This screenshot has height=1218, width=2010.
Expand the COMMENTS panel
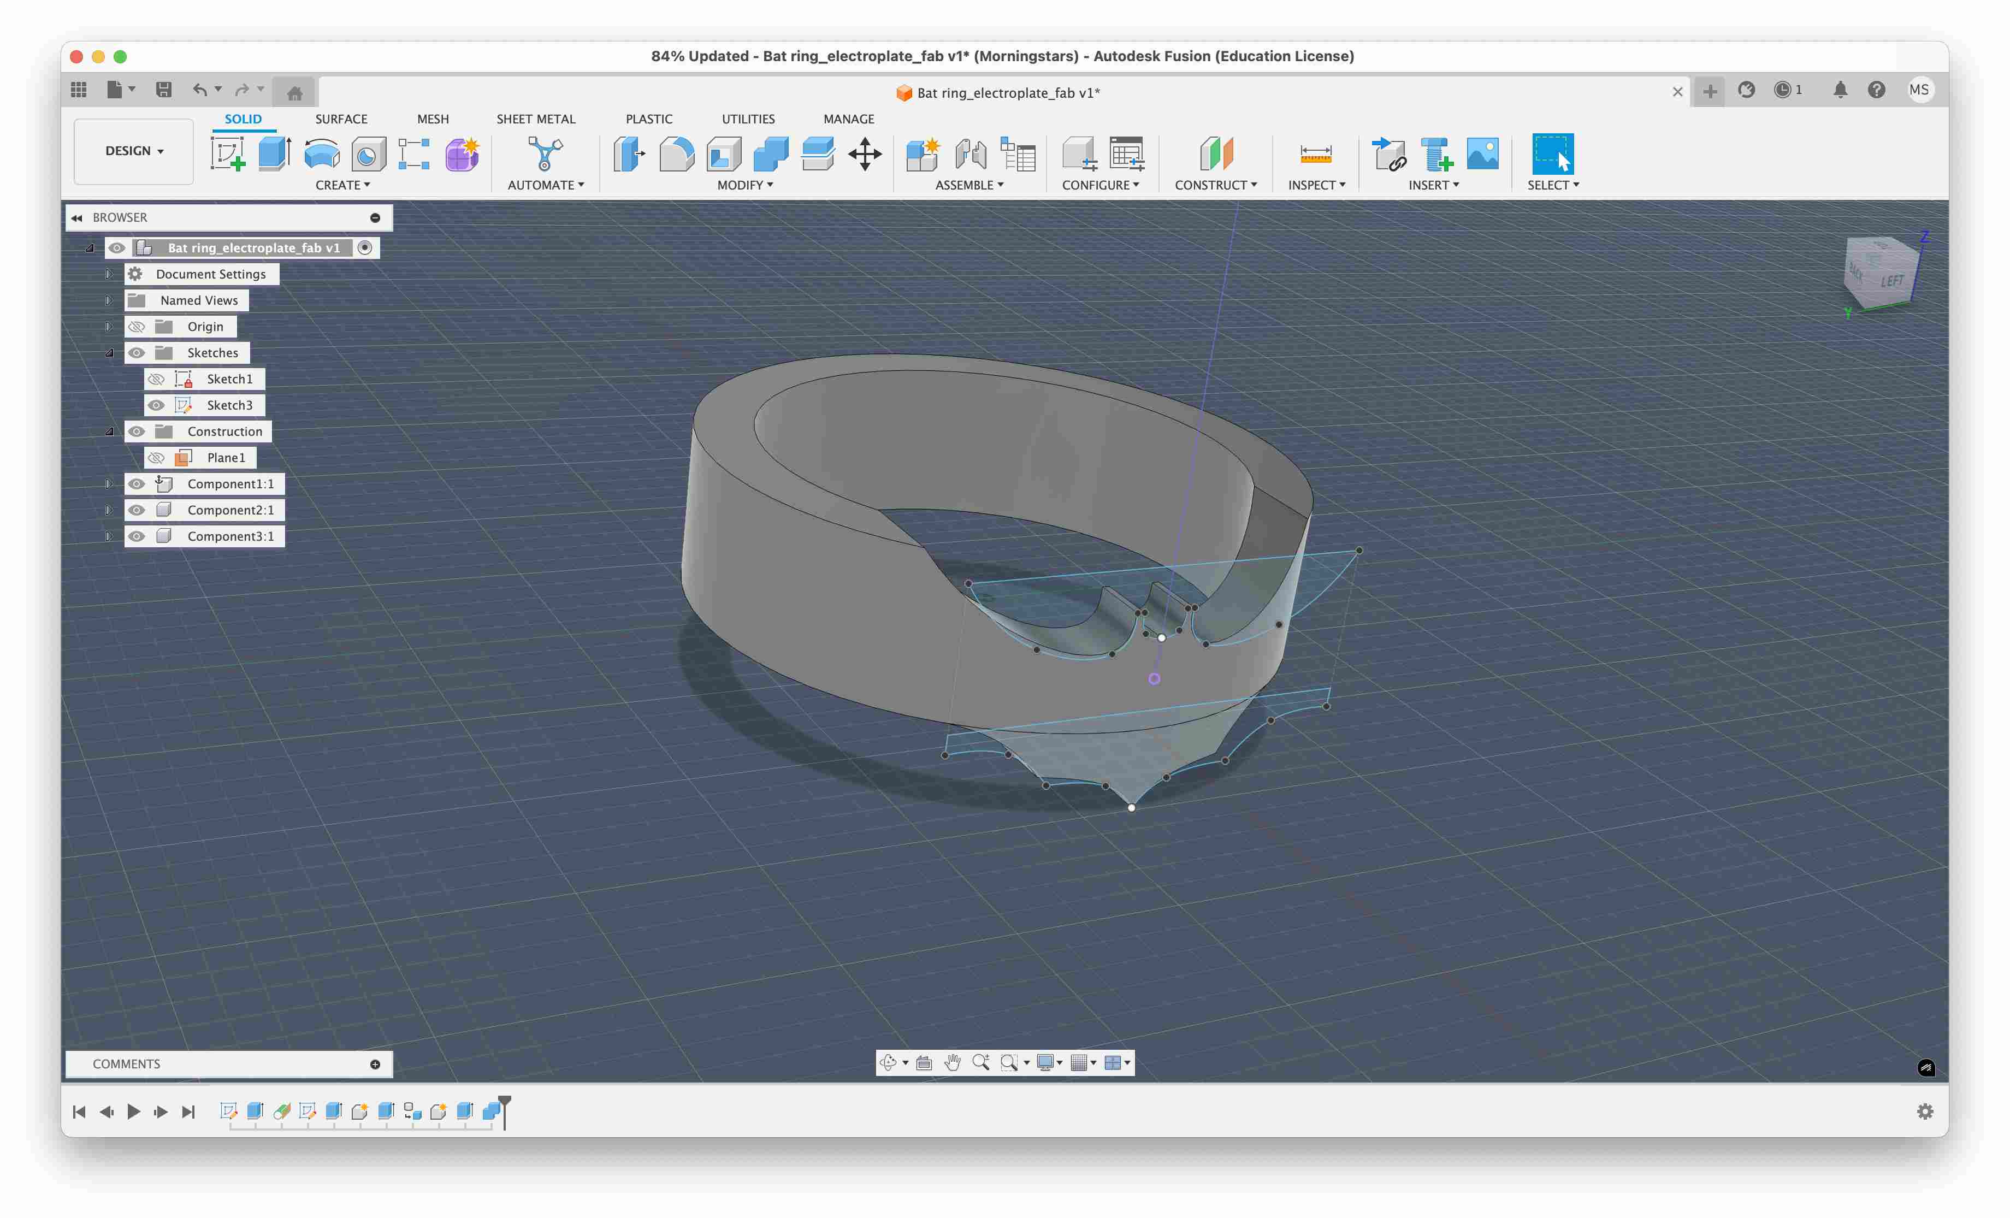point(375,1064)
